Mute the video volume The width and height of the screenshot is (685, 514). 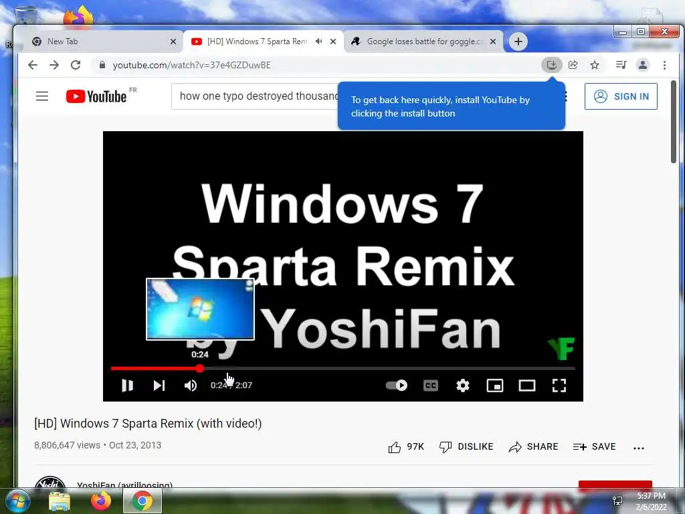(x=191, y=385)
